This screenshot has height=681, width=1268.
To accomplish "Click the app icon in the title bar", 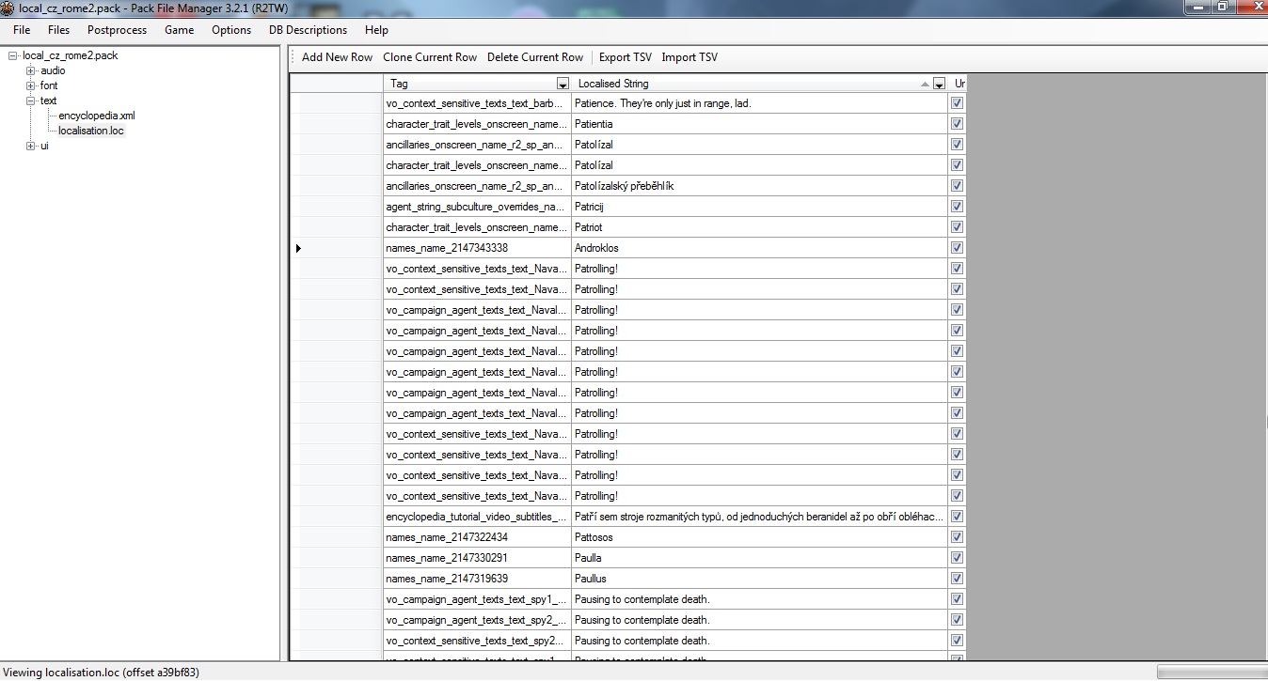I will point(8,7).
